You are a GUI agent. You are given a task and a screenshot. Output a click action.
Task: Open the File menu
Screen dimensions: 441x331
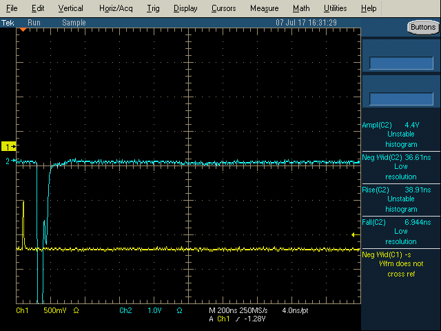pyautogui.click(x=12, y=8)
